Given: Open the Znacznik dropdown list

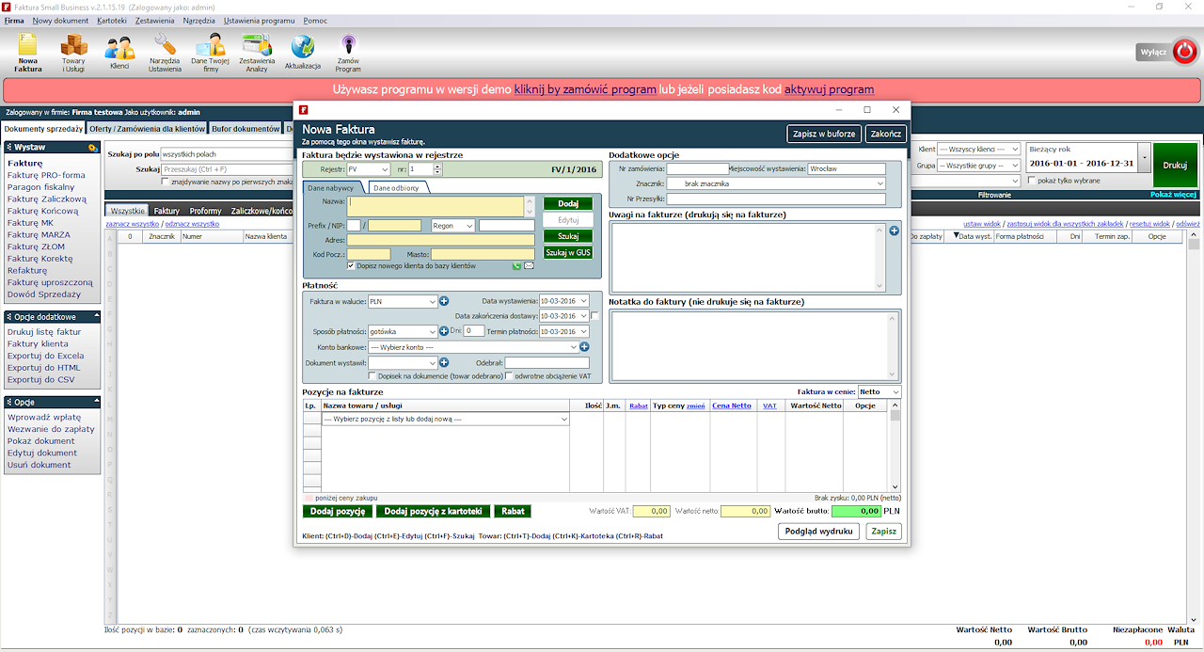Looking at the screenshot, I should click(x=776, y=183).
